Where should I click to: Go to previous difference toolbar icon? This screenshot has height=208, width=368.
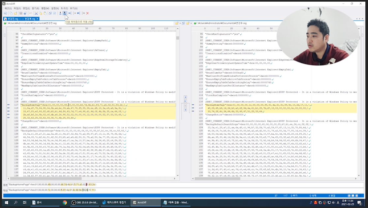pos(60,14)
